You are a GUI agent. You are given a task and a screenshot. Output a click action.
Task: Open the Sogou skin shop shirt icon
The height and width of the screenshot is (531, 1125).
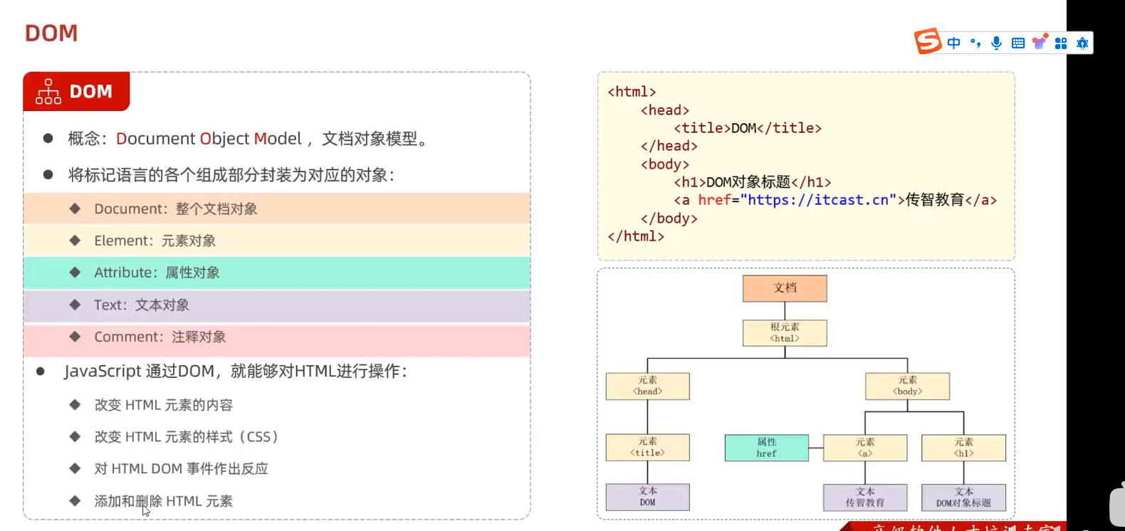pos(1040,43)
